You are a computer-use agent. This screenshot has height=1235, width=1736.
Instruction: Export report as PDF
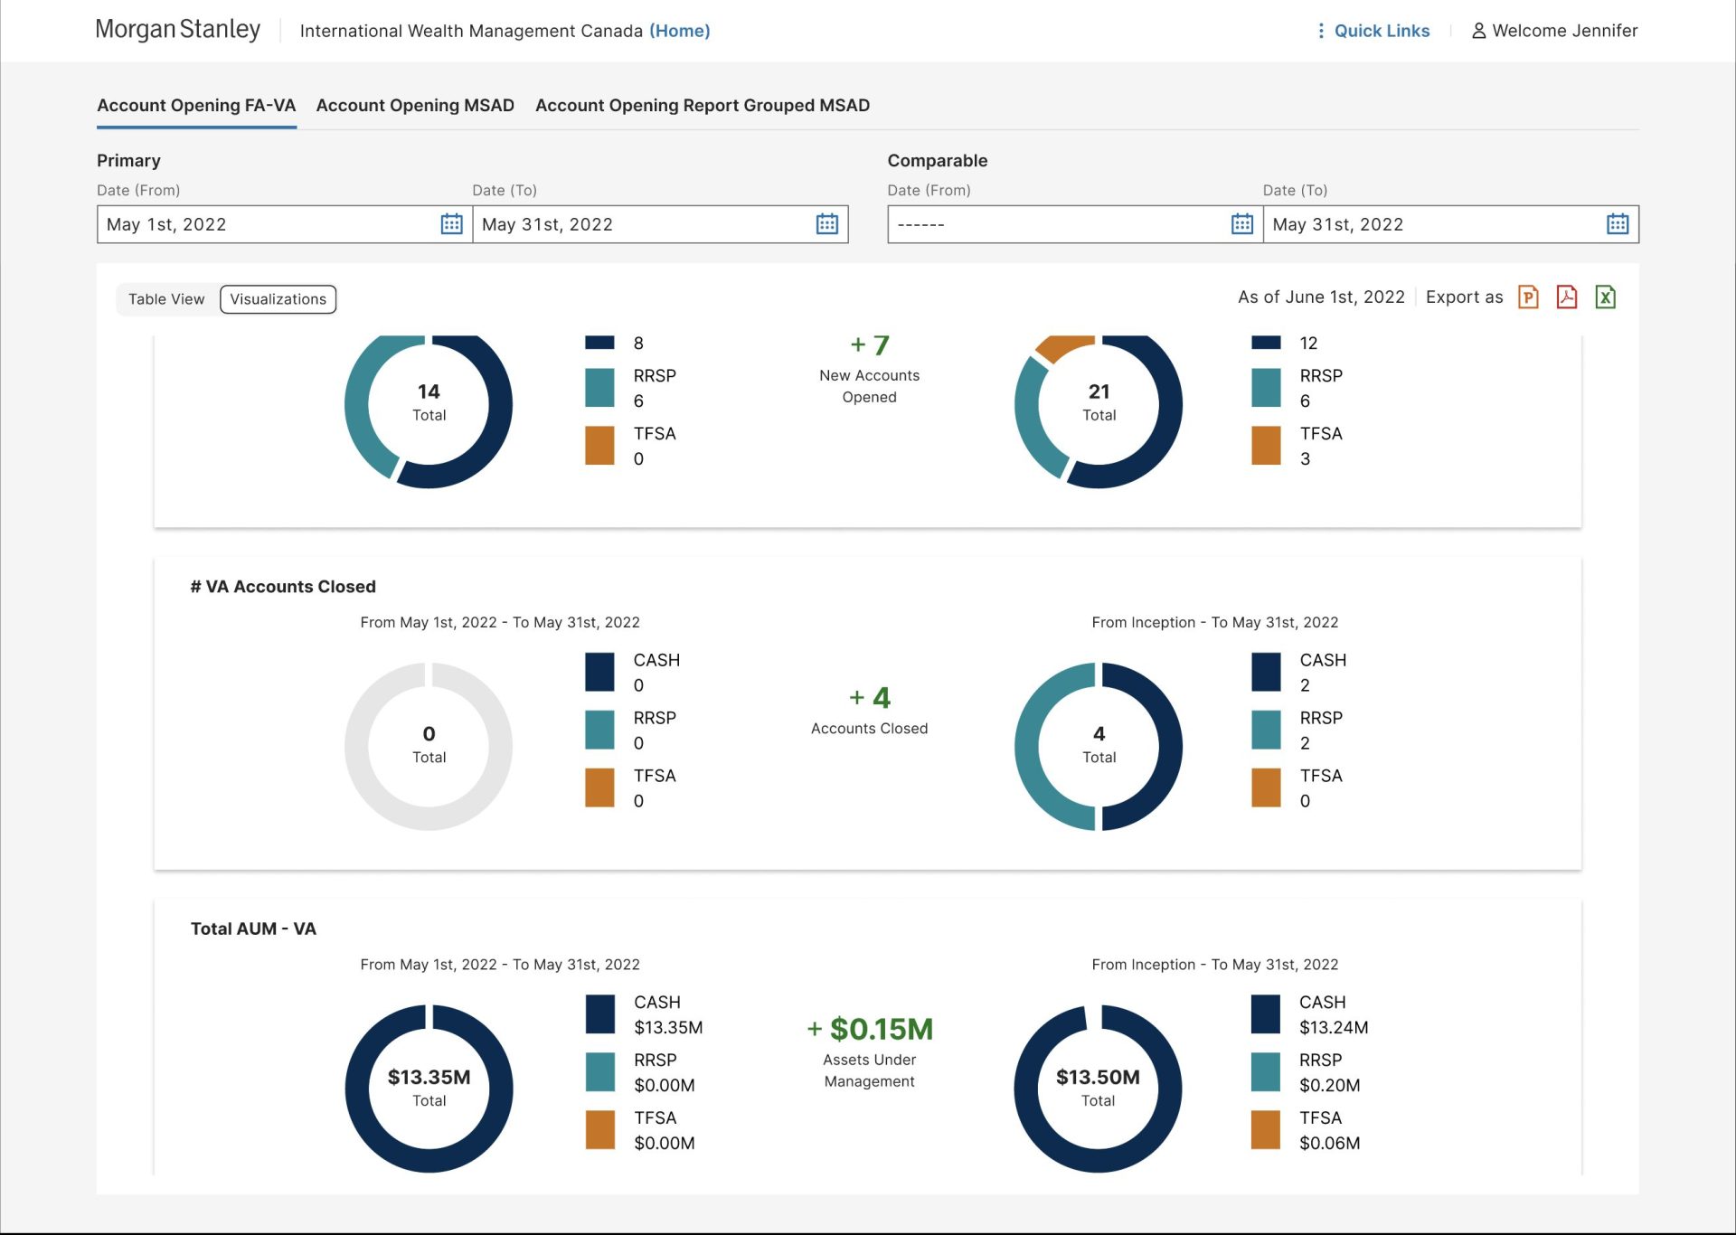coord(1567,297)
